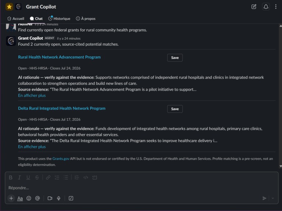
Task: Click Grant Copilot avatar in message
Action: 11,41
